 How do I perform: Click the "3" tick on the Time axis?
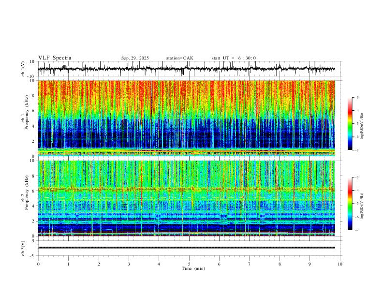(x=129, y=264)
